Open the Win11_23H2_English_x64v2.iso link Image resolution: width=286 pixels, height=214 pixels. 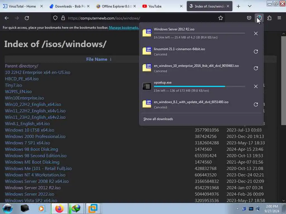[x=35, y=117]
